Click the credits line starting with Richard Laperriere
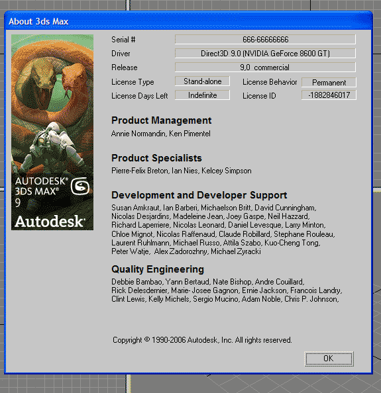 [x=219, y=225]
